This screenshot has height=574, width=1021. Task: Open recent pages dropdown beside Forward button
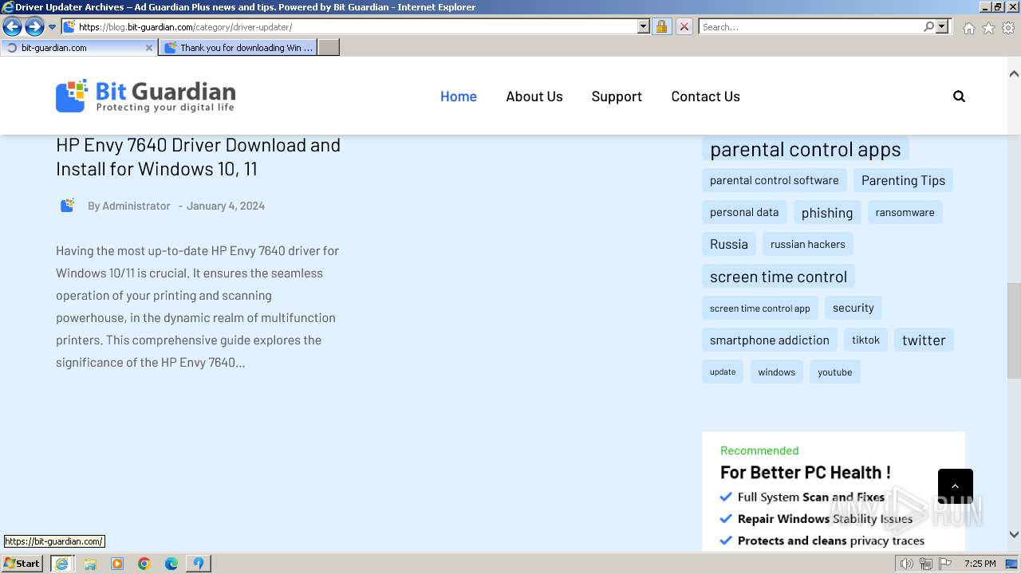coord(53,27)
